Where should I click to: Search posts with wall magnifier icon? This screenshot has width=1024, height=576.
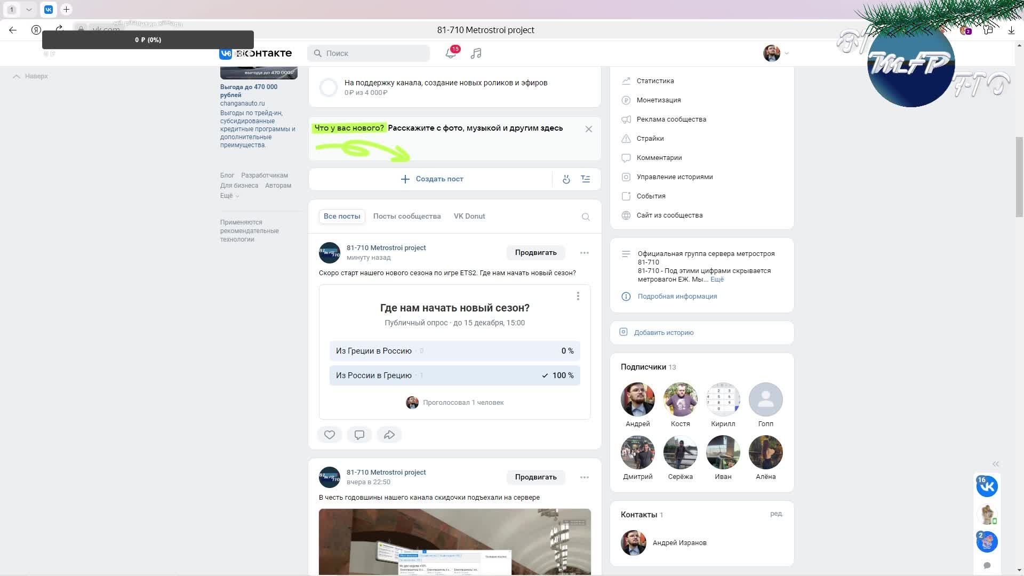tap(586, 217)
